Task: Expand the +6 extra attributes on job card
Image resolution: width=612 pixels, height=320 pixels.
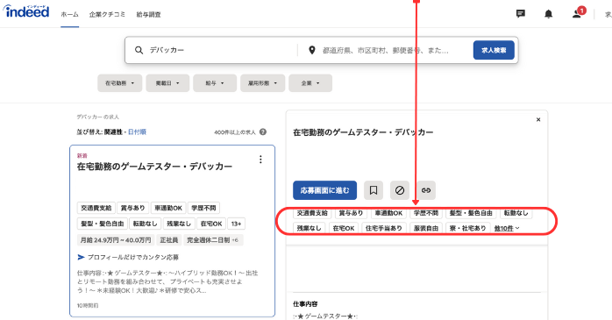Action: (x=235, y=240)
